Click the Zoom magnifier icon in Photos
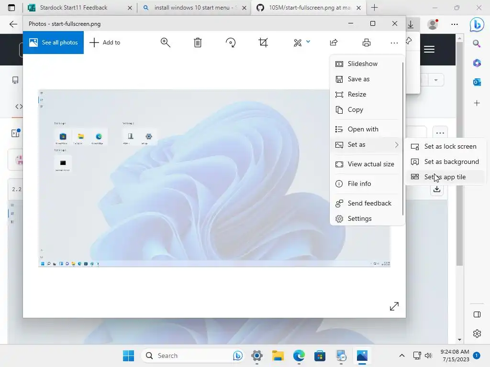 (x=165, y=43)
